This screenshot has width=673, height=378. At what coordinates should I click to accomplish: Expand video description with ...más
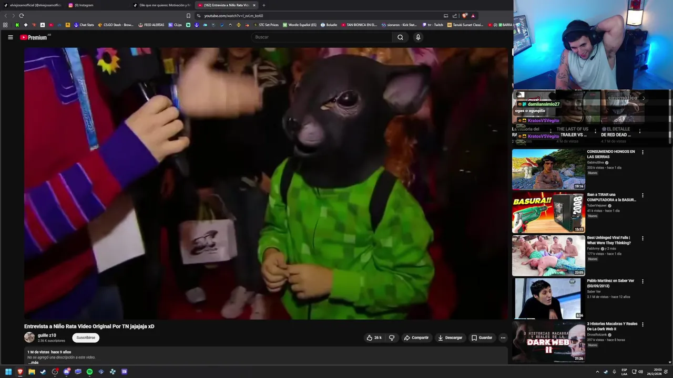click(33, 362)
